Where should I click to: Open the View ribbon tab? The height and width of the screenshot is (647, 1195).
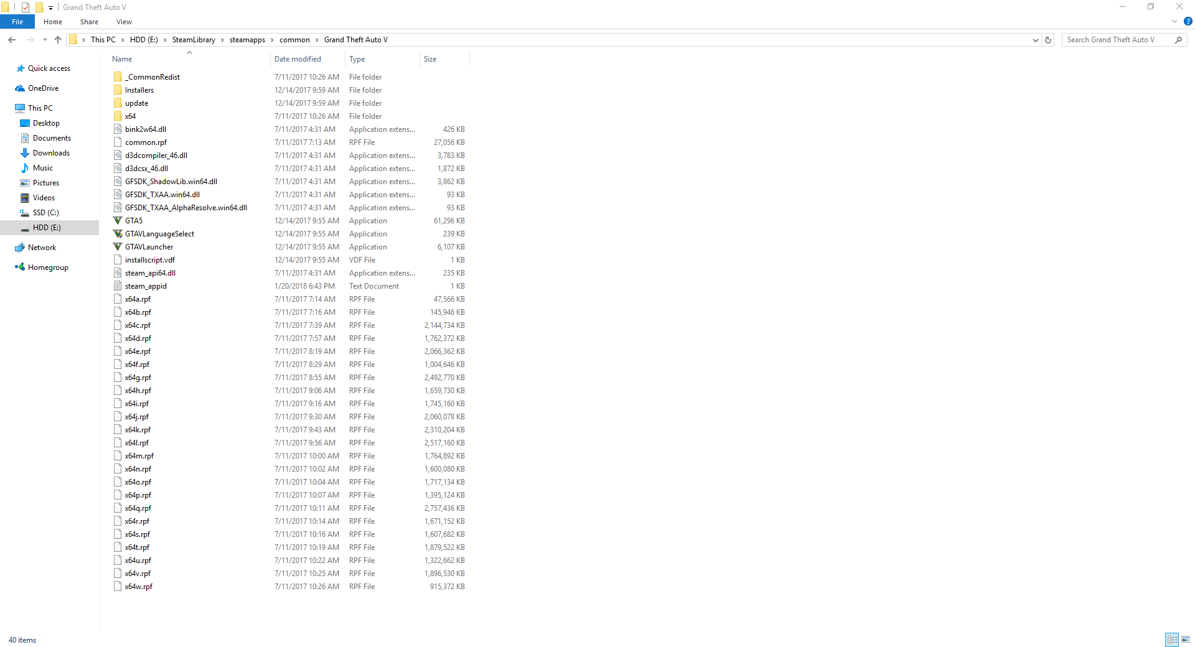click(124, 22)
